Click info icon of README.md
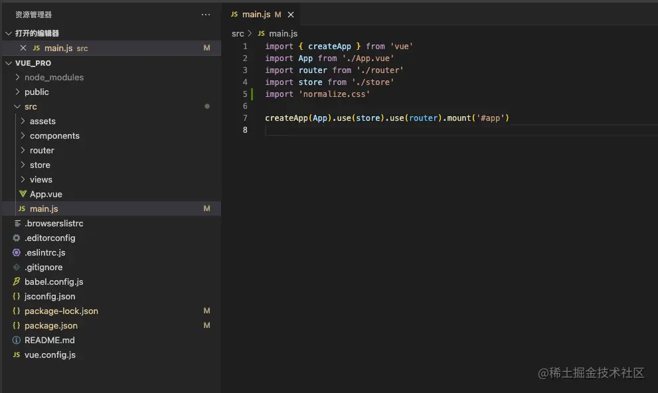658x393 pixels. (x=17, y=340)
